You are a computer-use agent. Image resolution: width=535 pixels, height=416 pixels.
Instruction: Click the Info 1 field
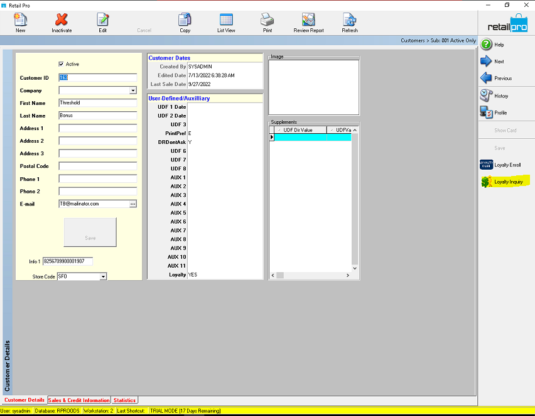(68, 261)
